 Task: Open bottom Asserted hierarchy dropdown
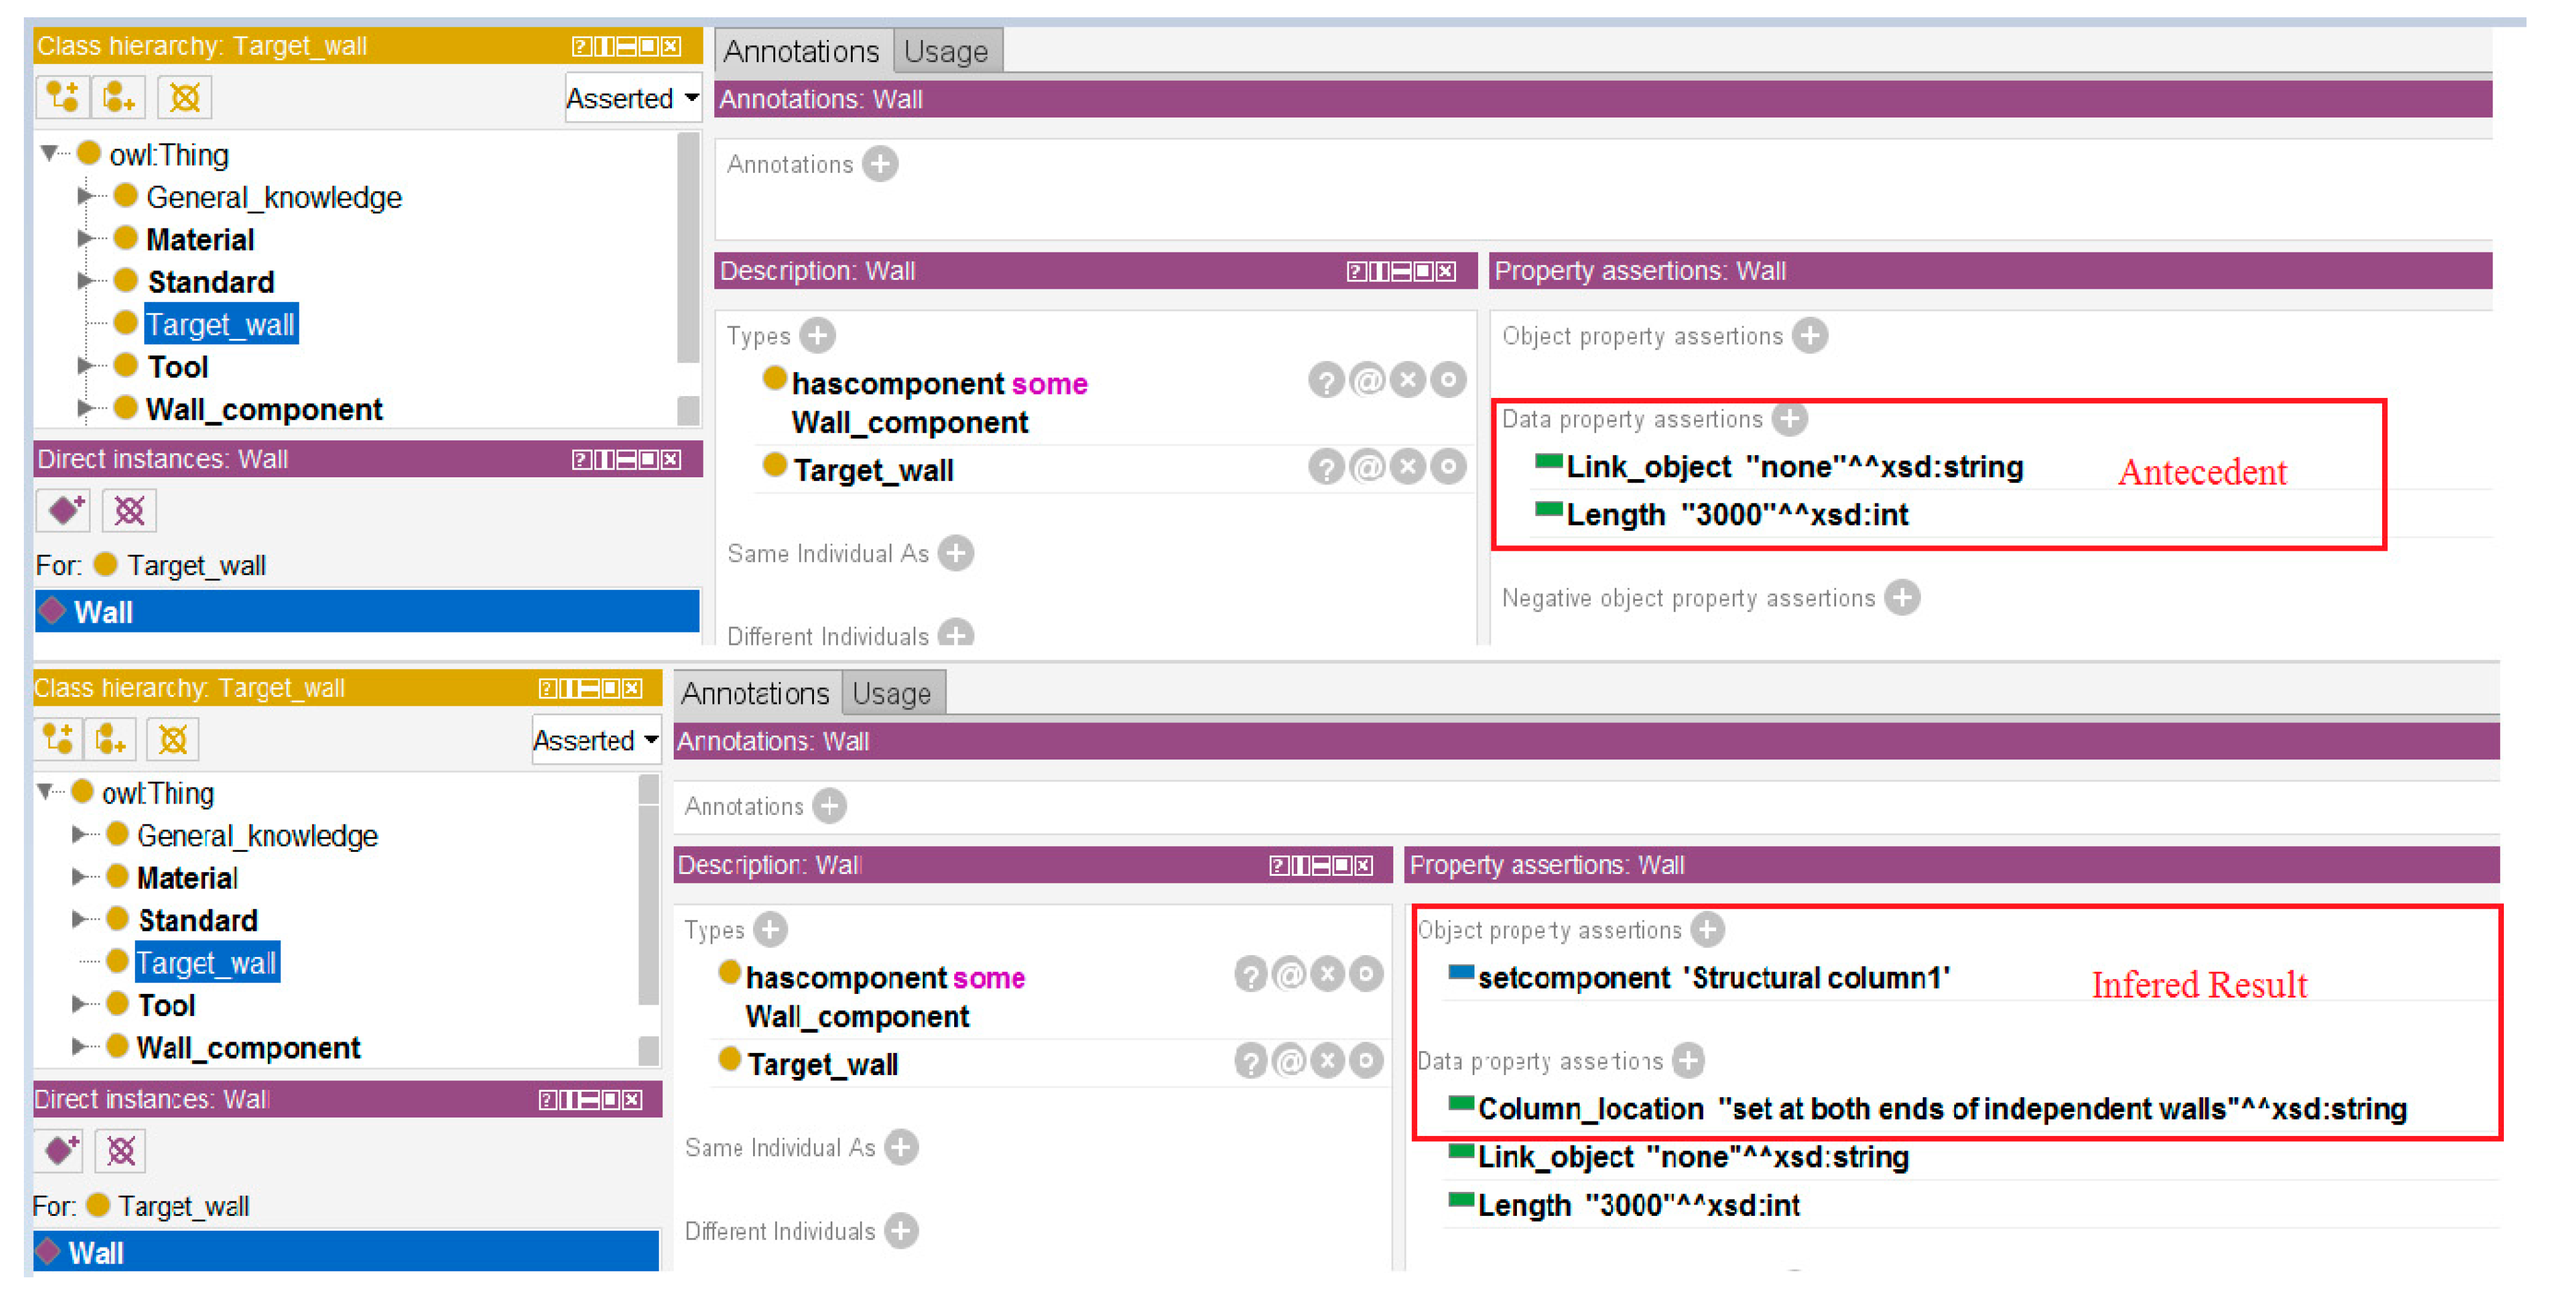coord(595,740)
